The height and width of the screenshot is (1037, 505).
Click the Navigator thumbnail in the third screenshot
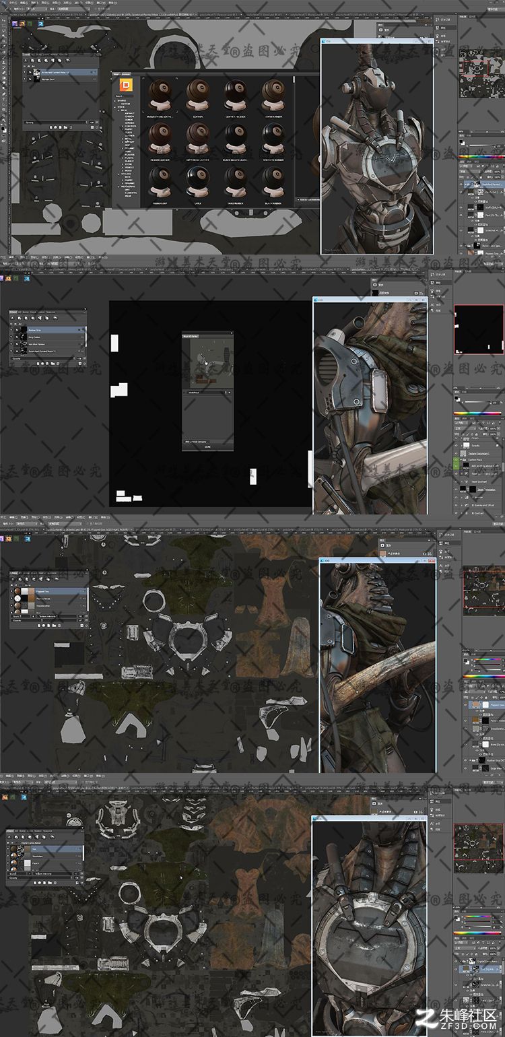coord(483,591)
